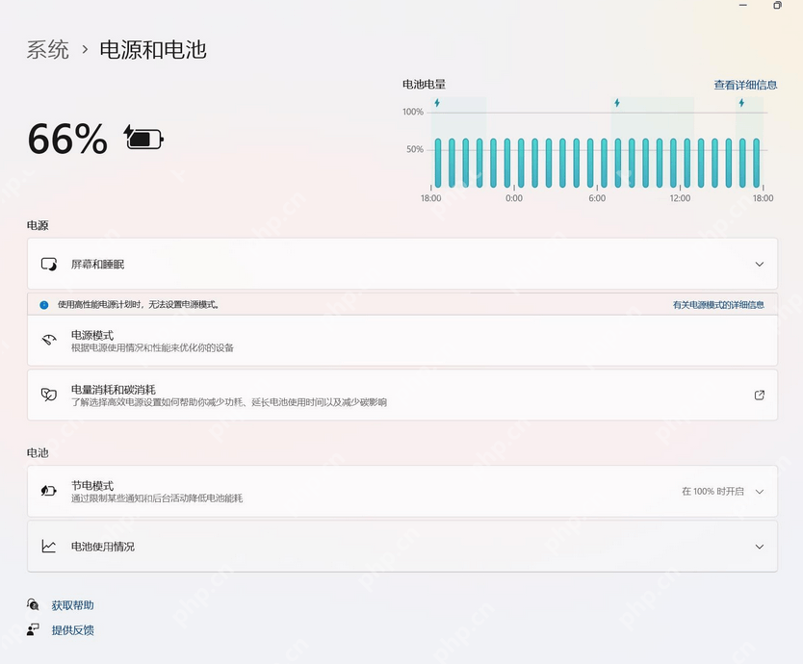Go back to 系统 breadcrumb
Viewport: 803px width, 664px height.
point(47,50)
